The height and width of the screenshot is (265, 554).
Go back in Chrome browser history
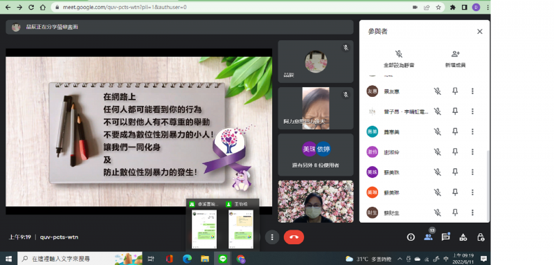pyautogui.click(x=8, y=7)
